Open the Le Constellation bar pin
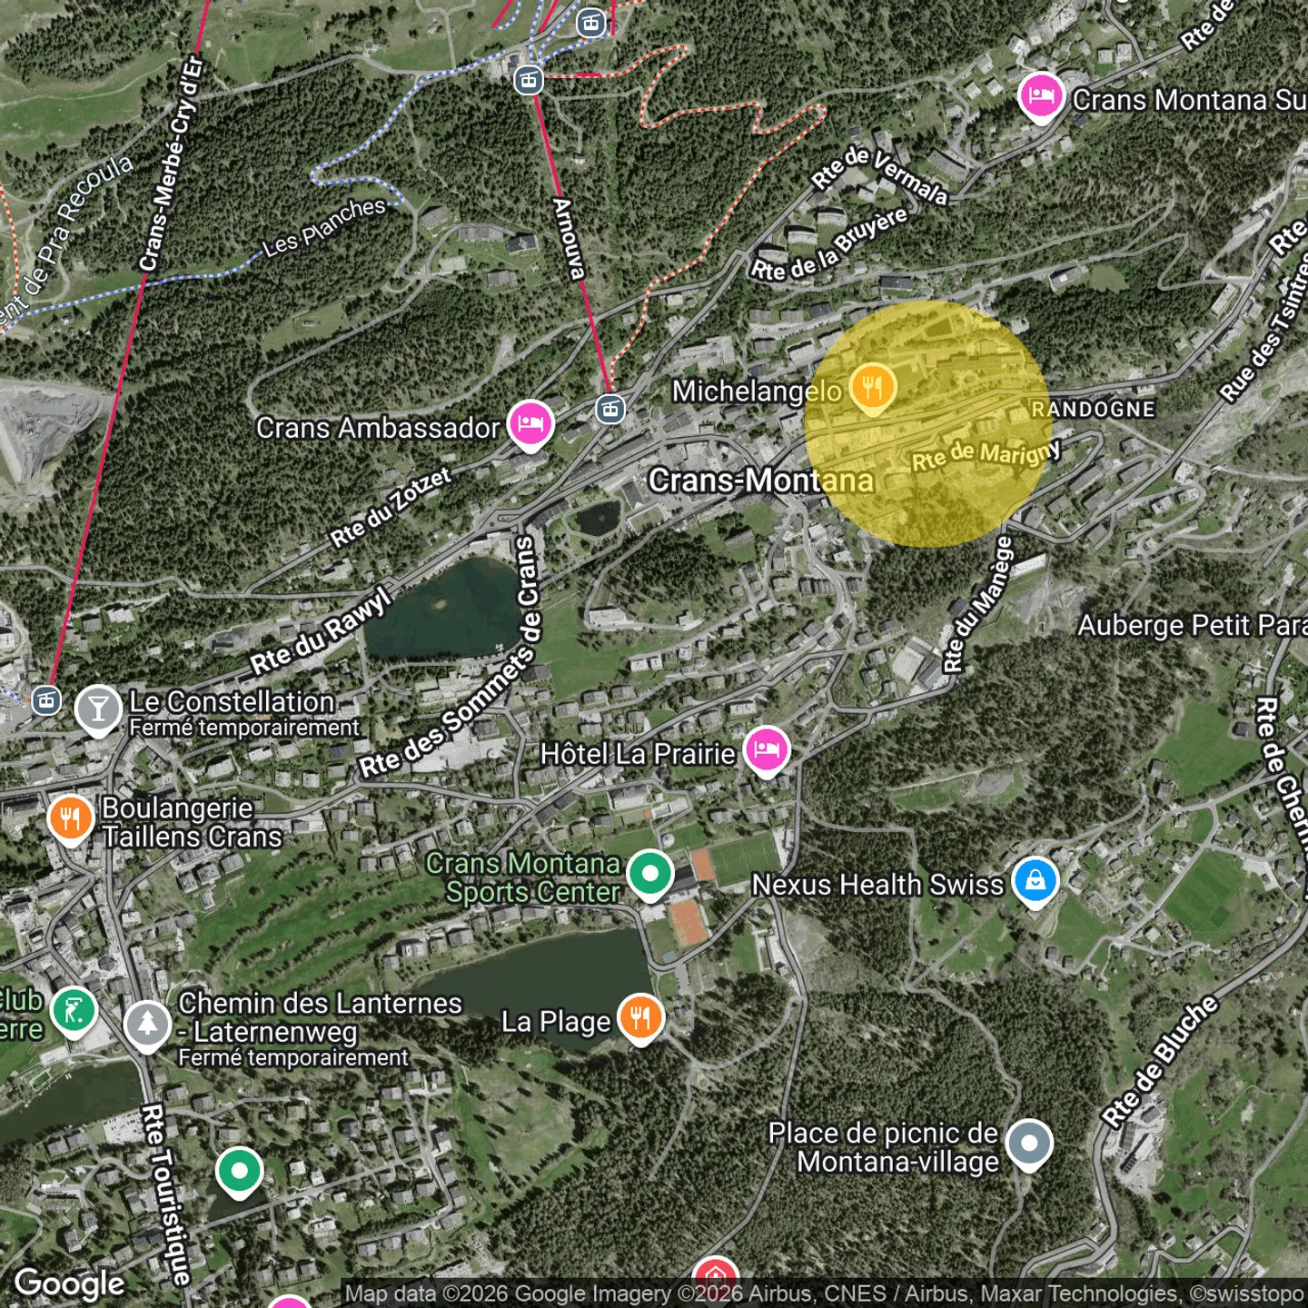This screenshot has width=1308, height=1308. 98,710
